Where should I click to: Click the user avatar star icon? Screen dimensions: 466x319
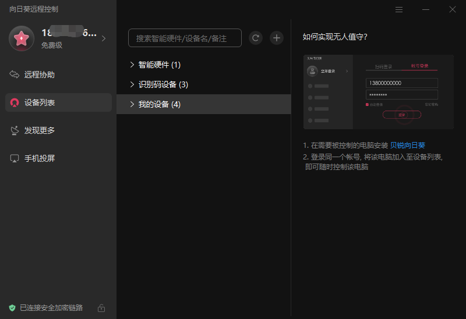point(22,38)
